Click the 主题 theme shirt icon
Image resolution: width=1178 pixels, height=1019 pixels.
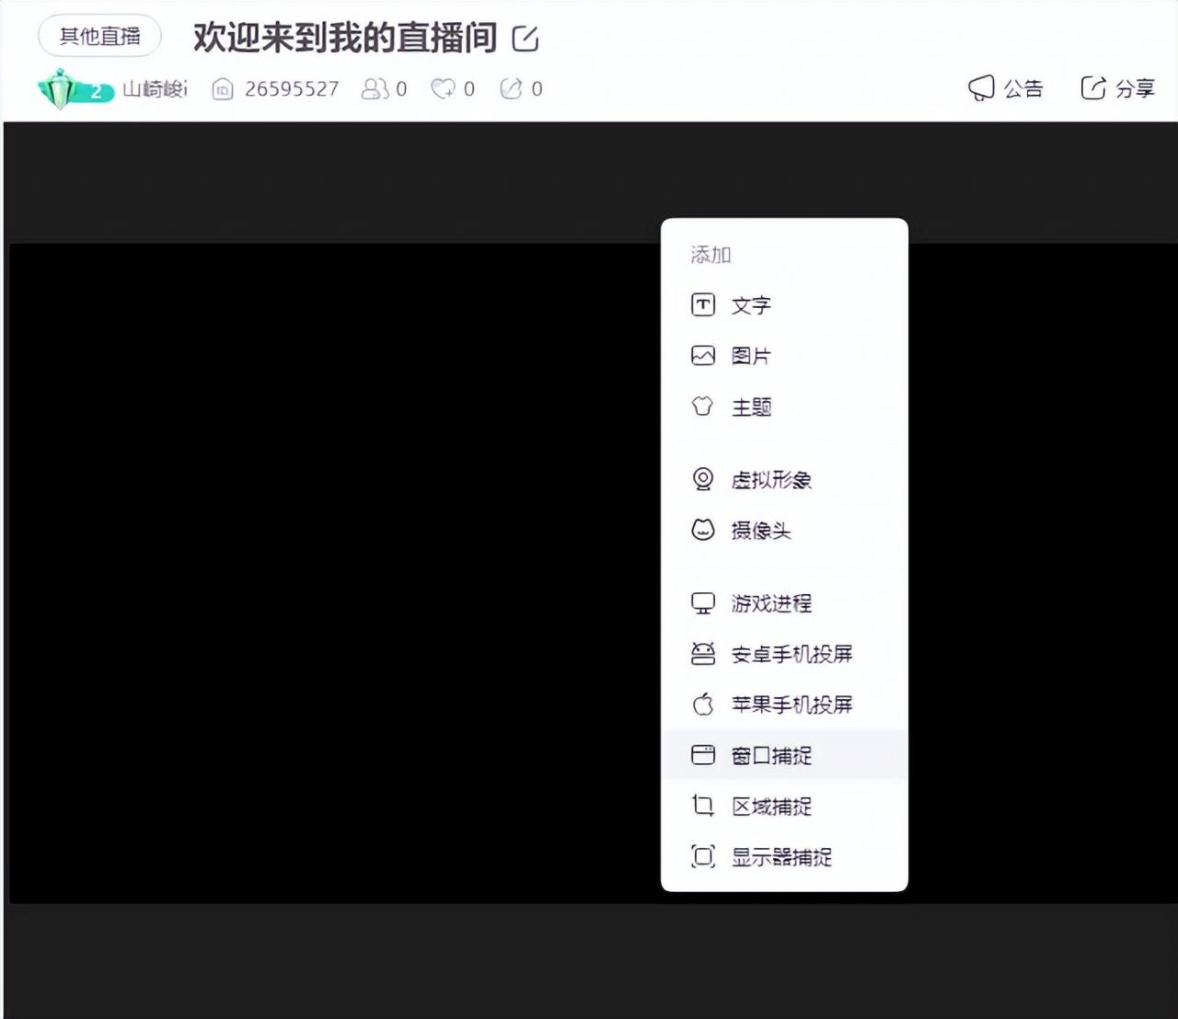click(703, 405)
